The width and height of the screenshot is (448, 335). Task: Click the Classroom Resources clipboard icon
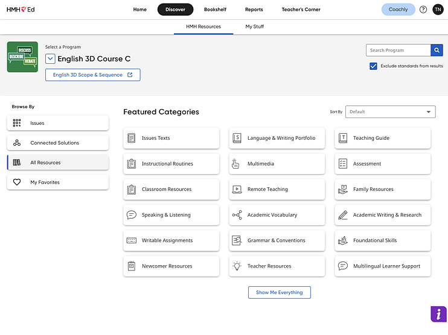click(132, 189)
